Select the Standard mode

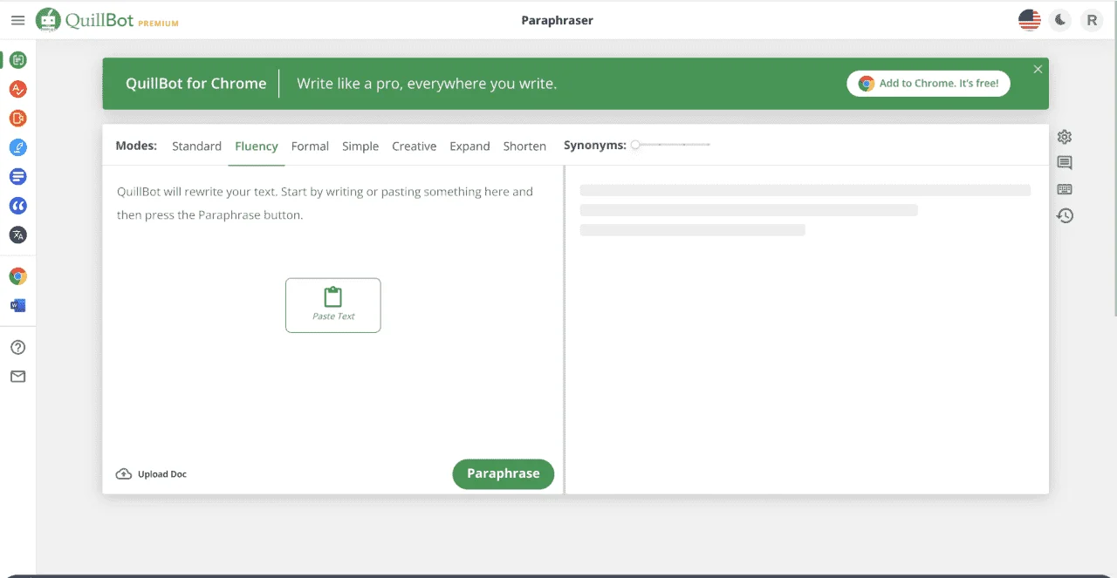click(196, 146)
